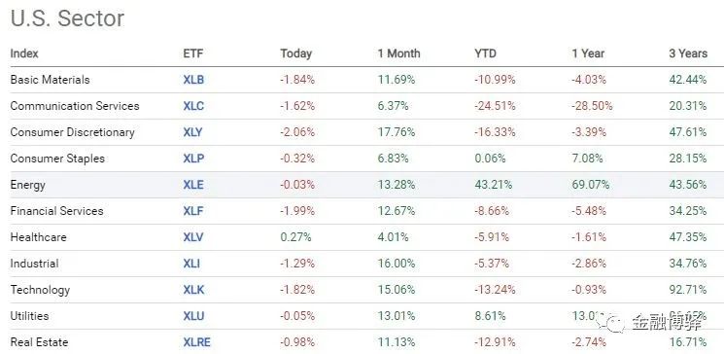Sort by the Today column header
This screenshot has width=724, height=354.
(x=296, y=53)
